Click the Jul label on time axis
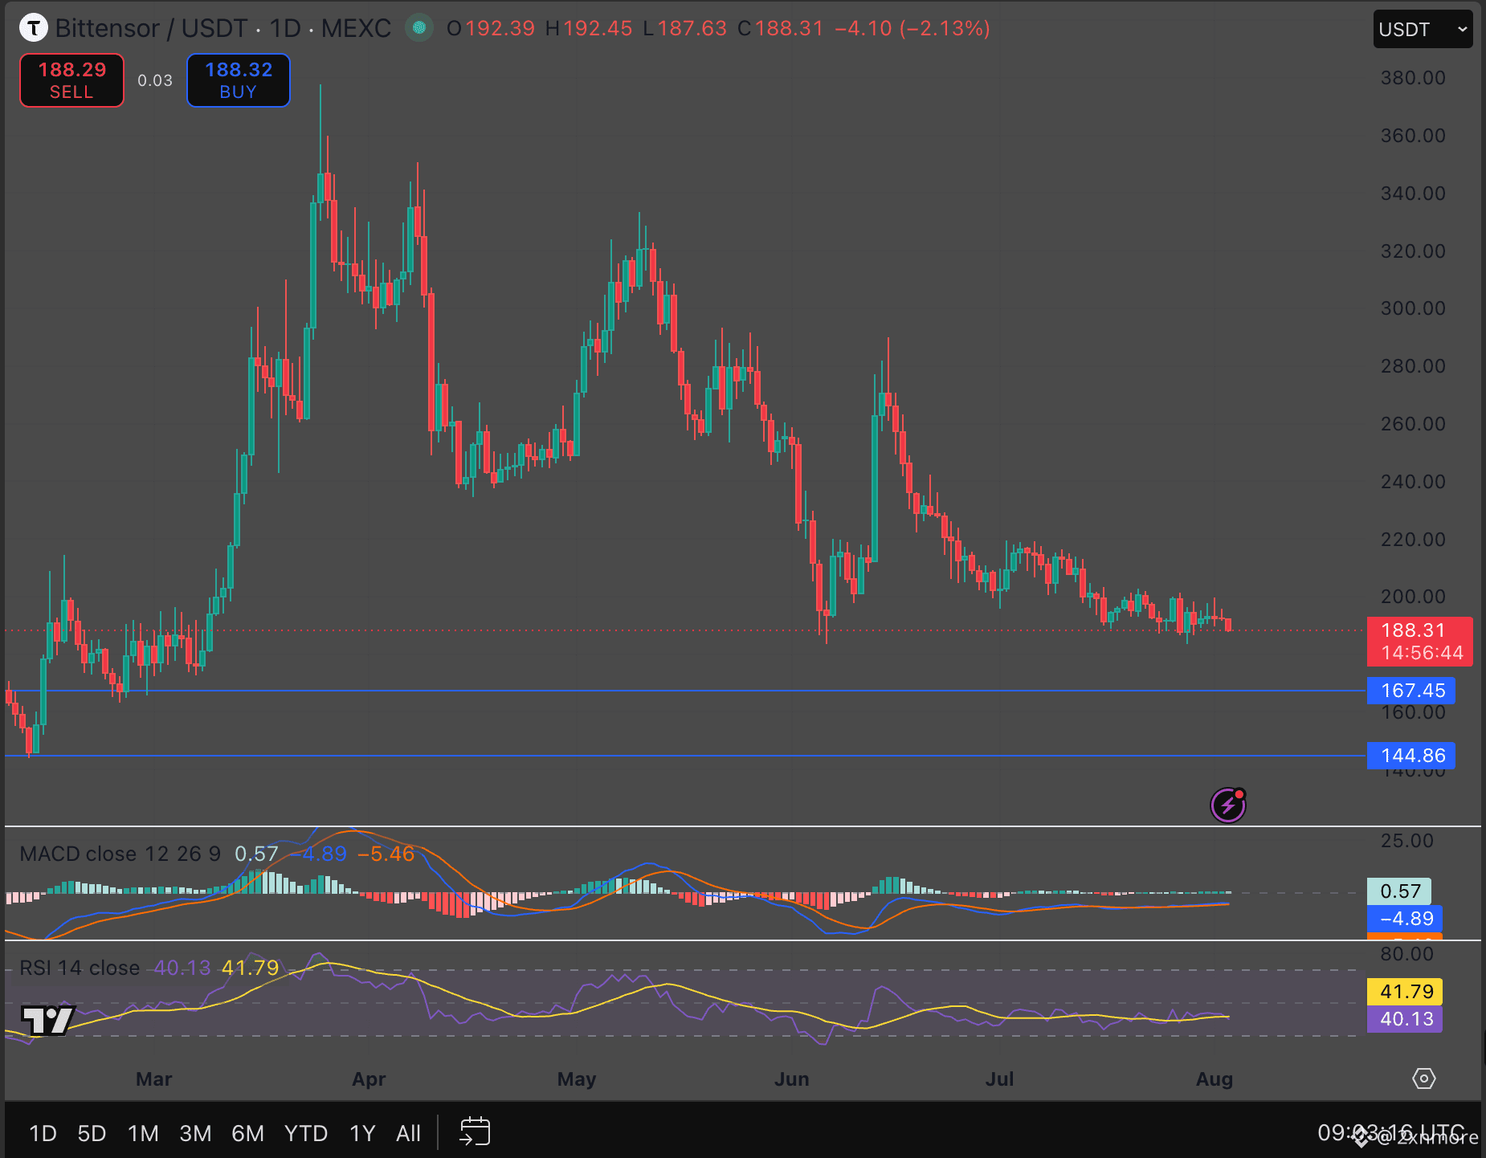Viewport: 1486px width, 1158px height. (x=999, y=1079)
